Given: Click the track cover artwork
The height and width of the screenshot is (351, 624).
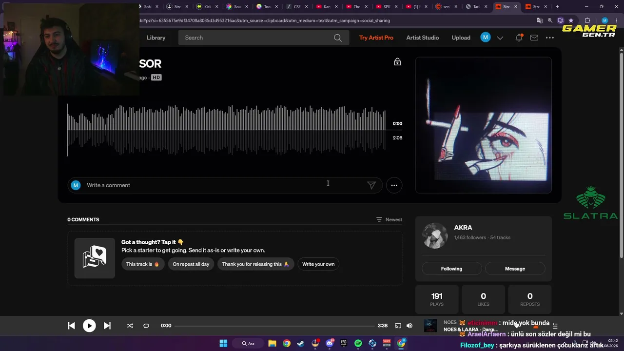Looking at the screenshot, I should pyautogui.click(x=484, y=125).
